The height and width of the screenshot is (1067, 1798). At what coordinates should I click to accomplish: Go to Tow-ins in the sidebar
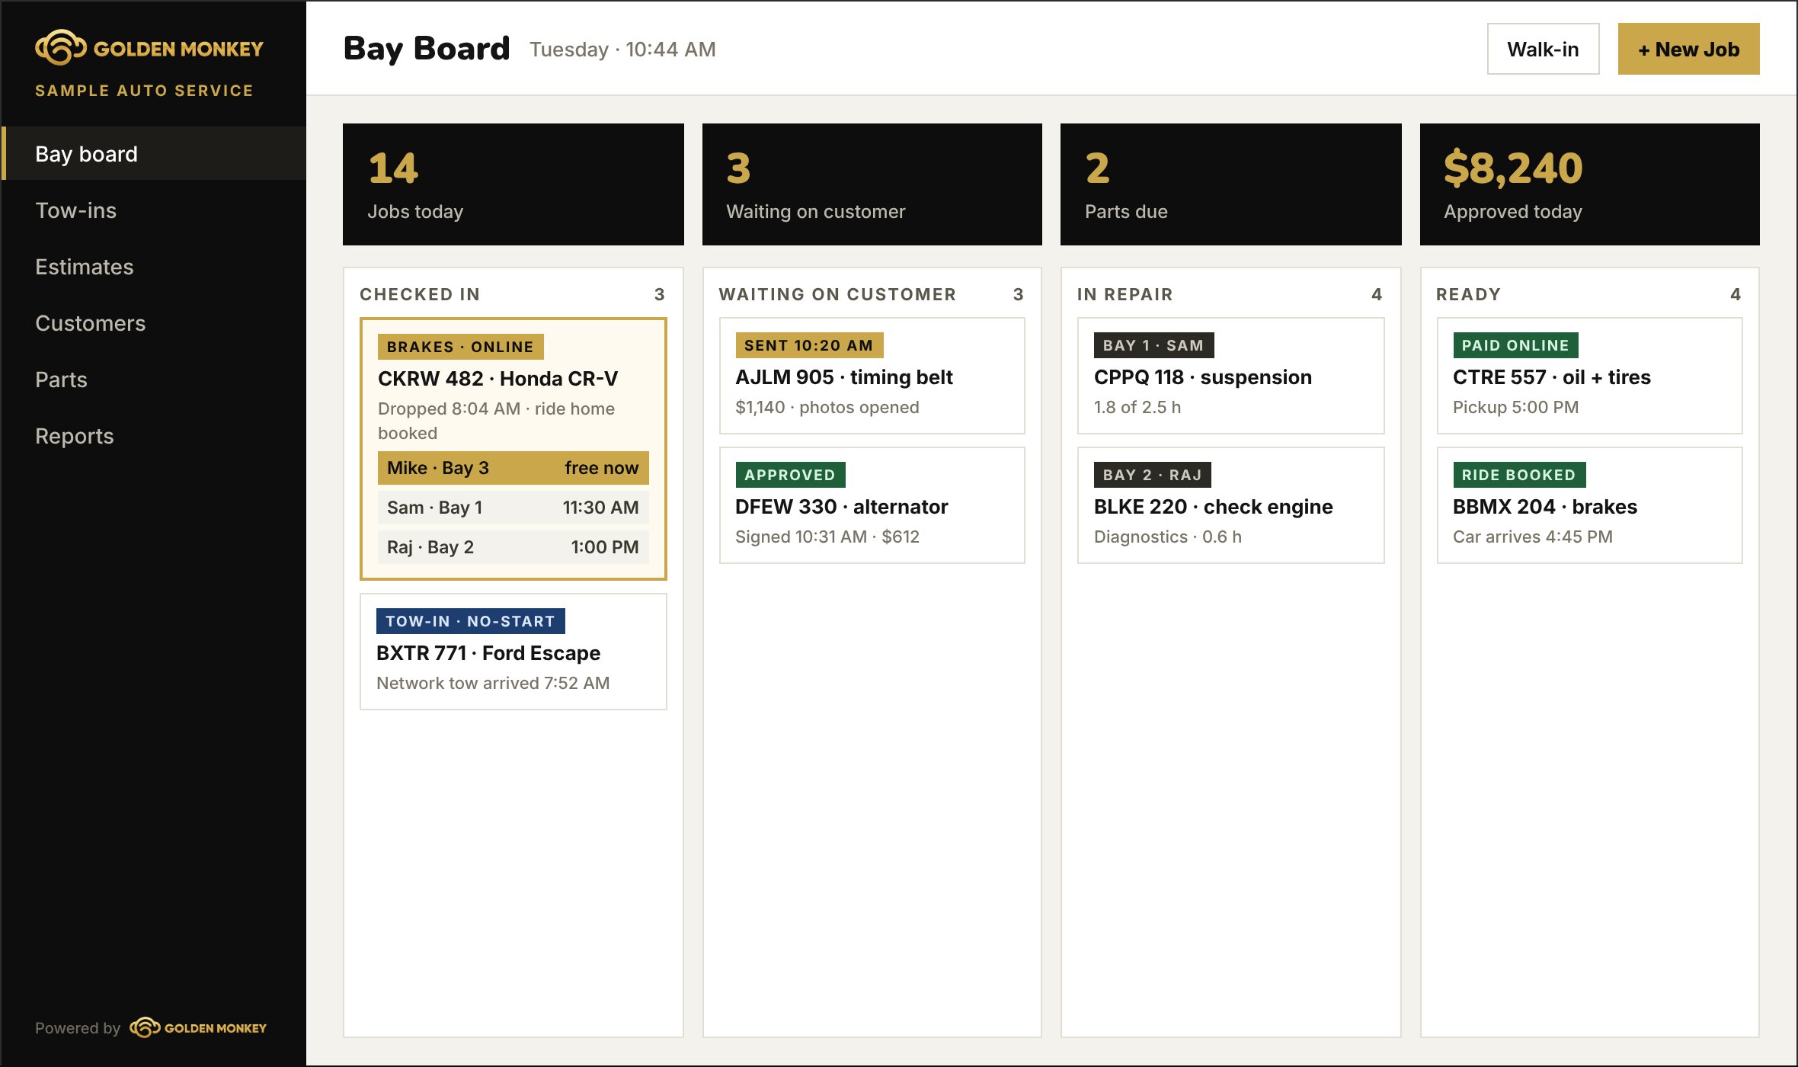[x=153, y=210]
